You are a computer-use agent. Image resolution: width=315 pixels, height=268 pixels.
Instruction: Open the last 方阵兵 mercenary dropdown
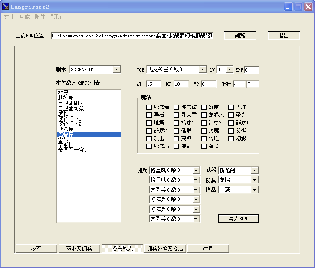click(196, 219)
